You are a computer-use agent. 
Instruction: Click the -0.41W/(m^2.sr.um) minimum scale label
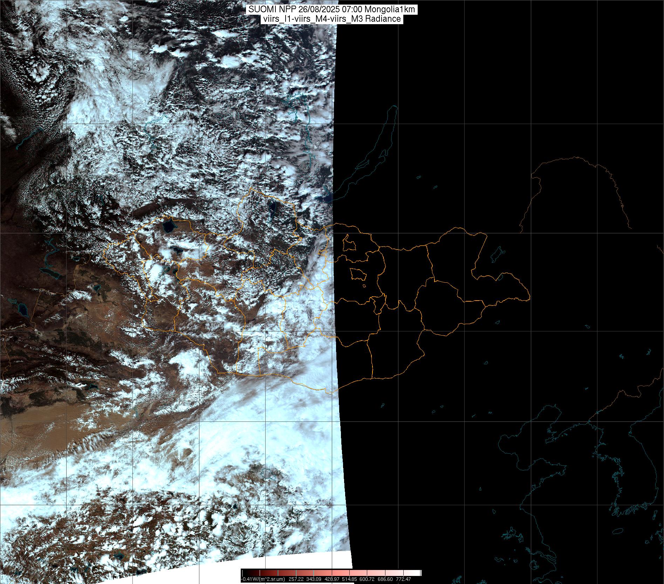coord(263,579)
